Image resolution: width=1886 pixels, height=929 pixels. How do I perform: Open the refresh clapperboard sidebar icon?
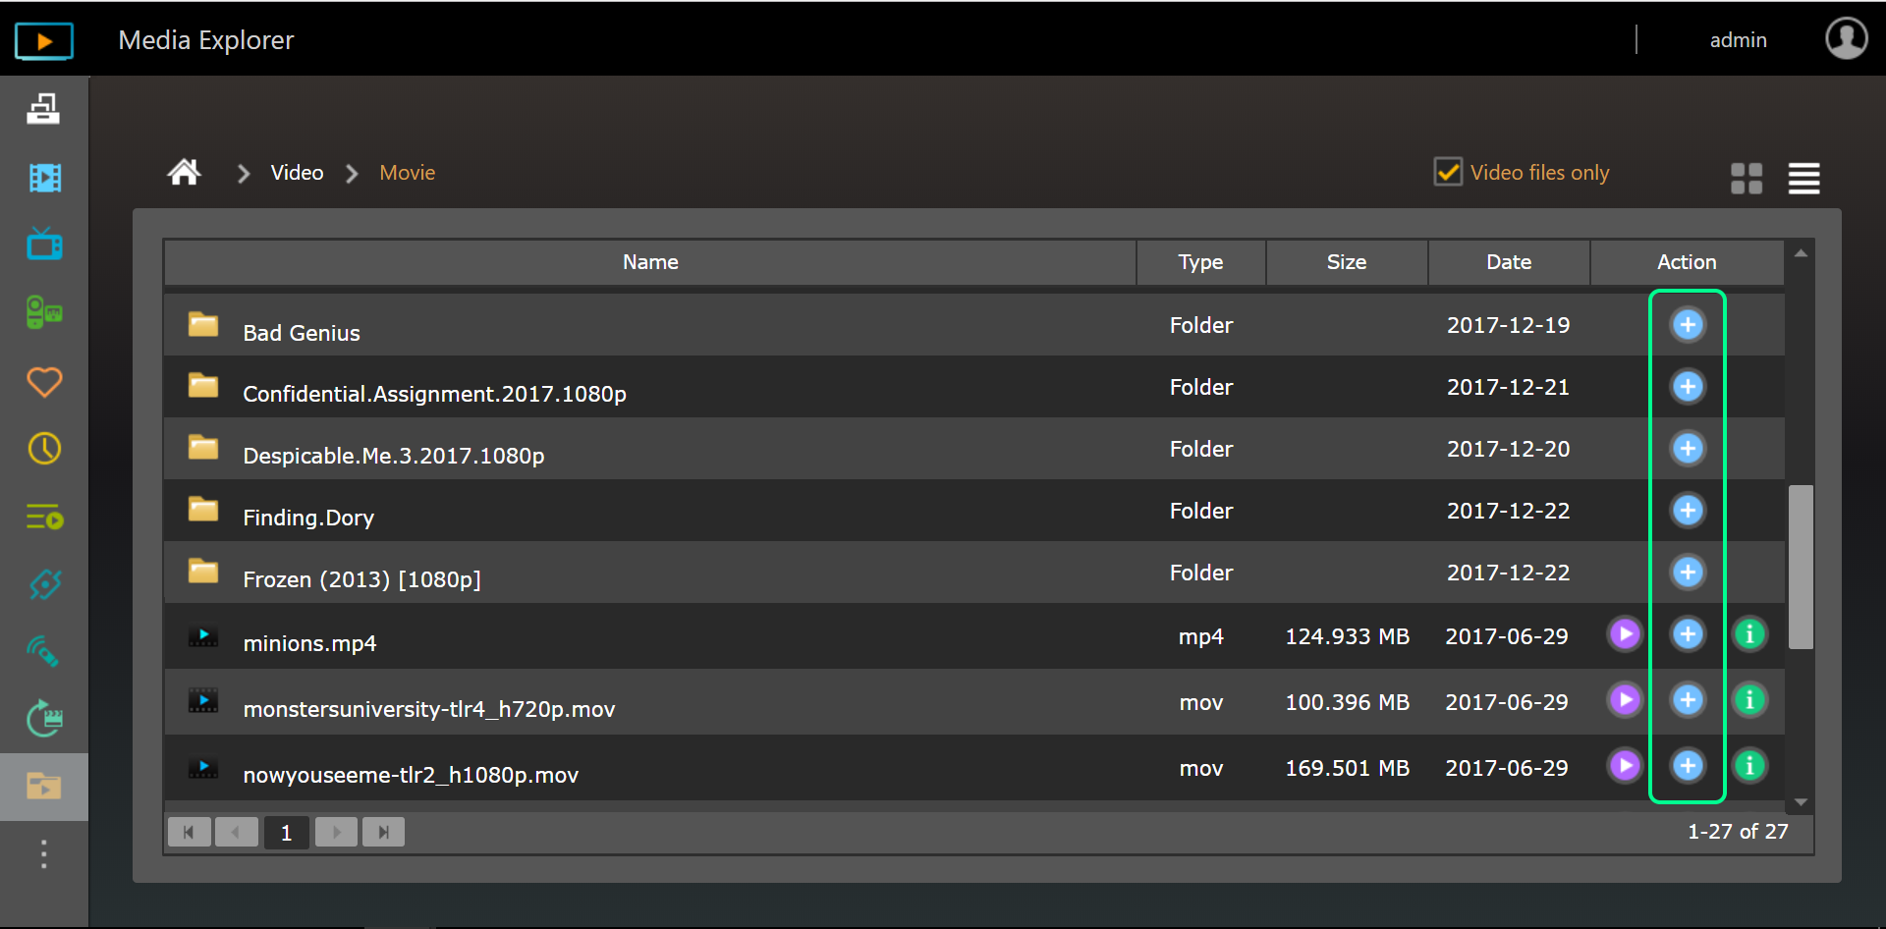(44, 719)
